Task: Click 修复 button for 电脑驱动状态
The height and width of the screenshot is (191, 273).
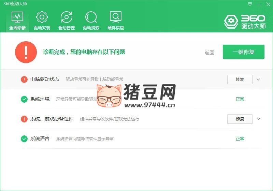Action: click(x=240, y=79)
